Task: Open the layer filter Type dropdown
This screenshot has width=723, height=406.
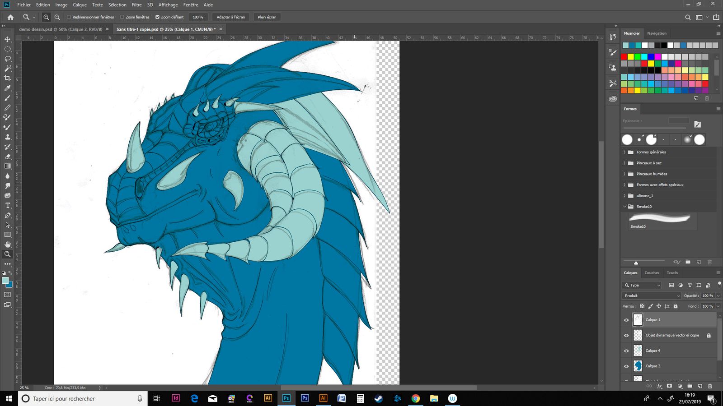Action: 642,285
